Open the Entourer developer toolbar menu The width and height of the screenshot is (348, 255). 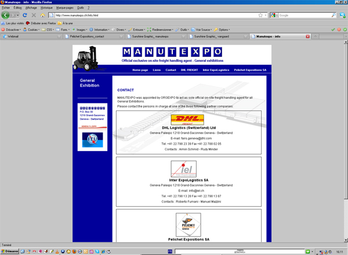pos(137,29)
